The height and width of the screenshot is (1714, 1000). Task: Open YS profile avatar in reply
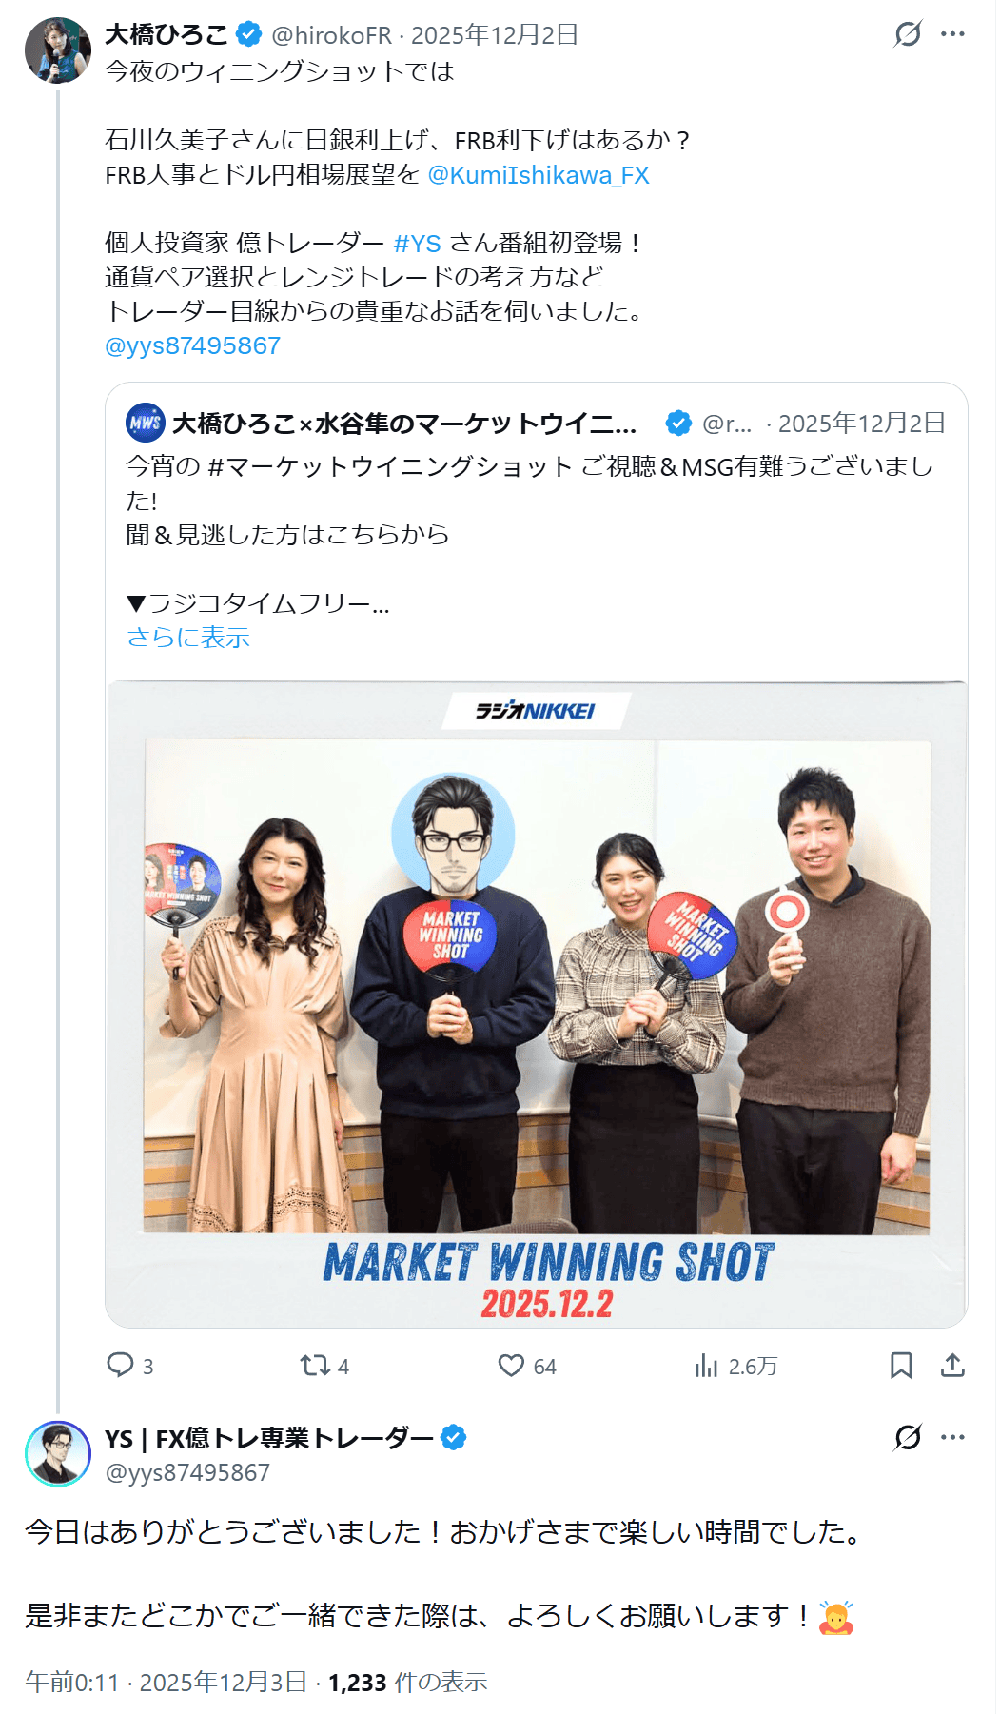coord(58,1454)
